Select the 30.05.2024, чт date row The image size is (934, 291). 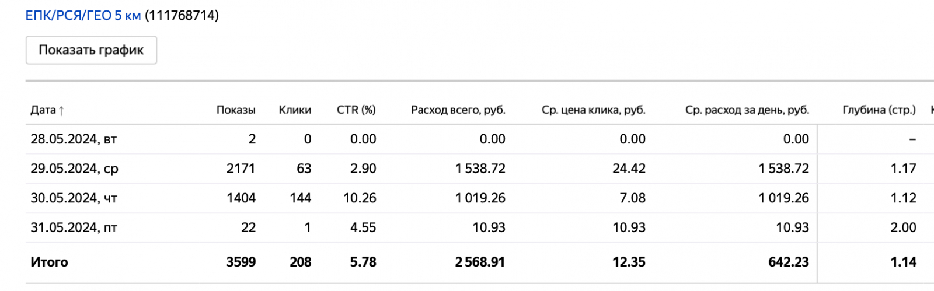(74, 198)
